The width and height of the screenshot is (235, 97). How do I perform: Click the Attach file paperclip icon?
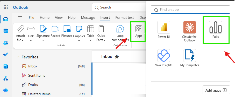pos(20,29)
